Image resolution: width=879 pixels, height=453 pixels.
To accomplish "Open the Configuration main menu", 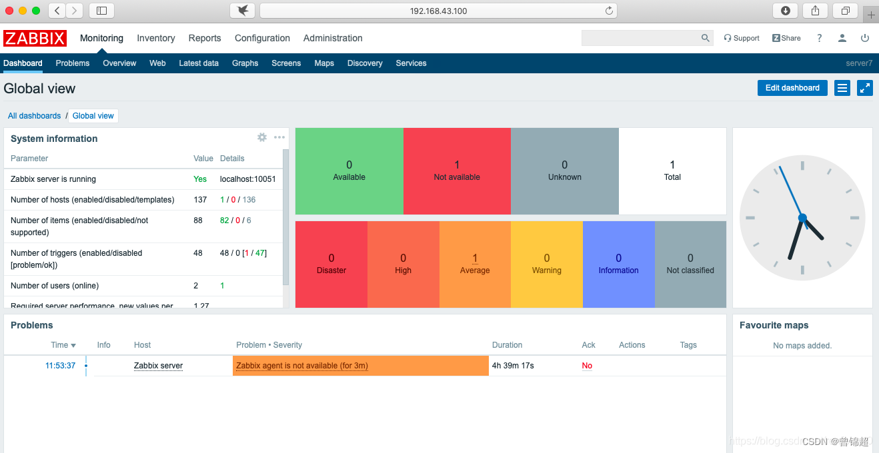I will (262, 38).
